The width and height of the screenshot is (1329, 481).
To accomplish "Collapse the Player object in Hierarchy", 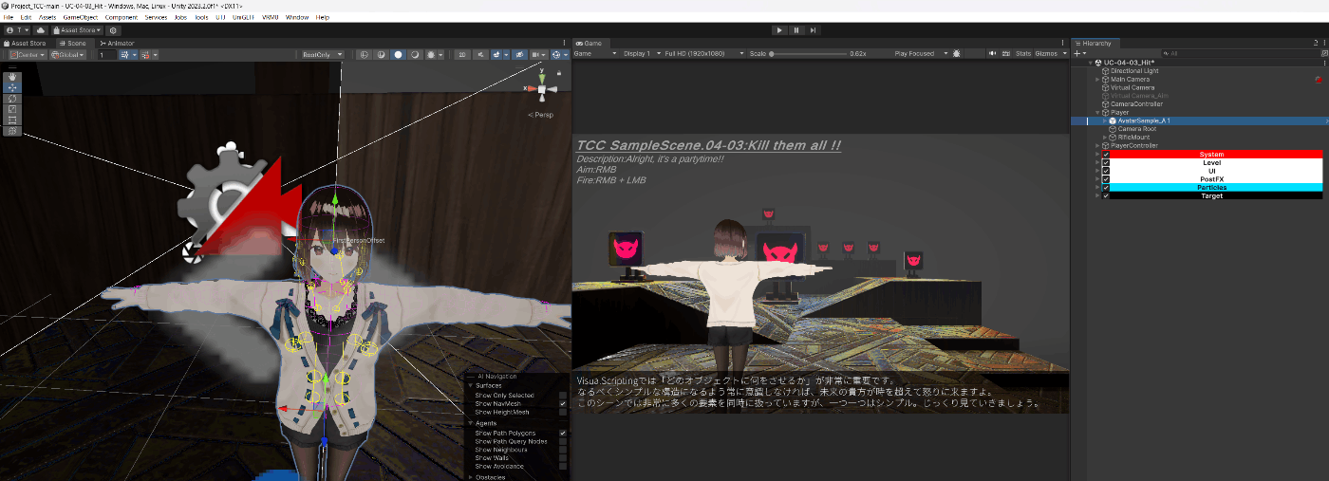I will point(1097,113).
